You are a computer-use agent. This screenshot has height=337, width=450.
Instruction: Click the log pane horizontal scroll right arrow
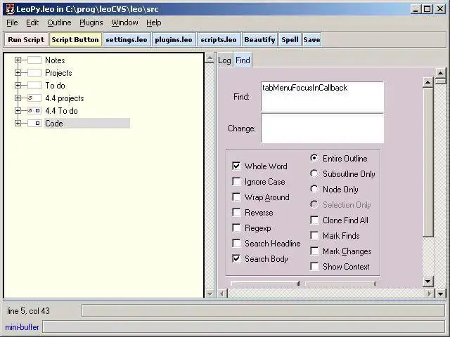(430, 293)
